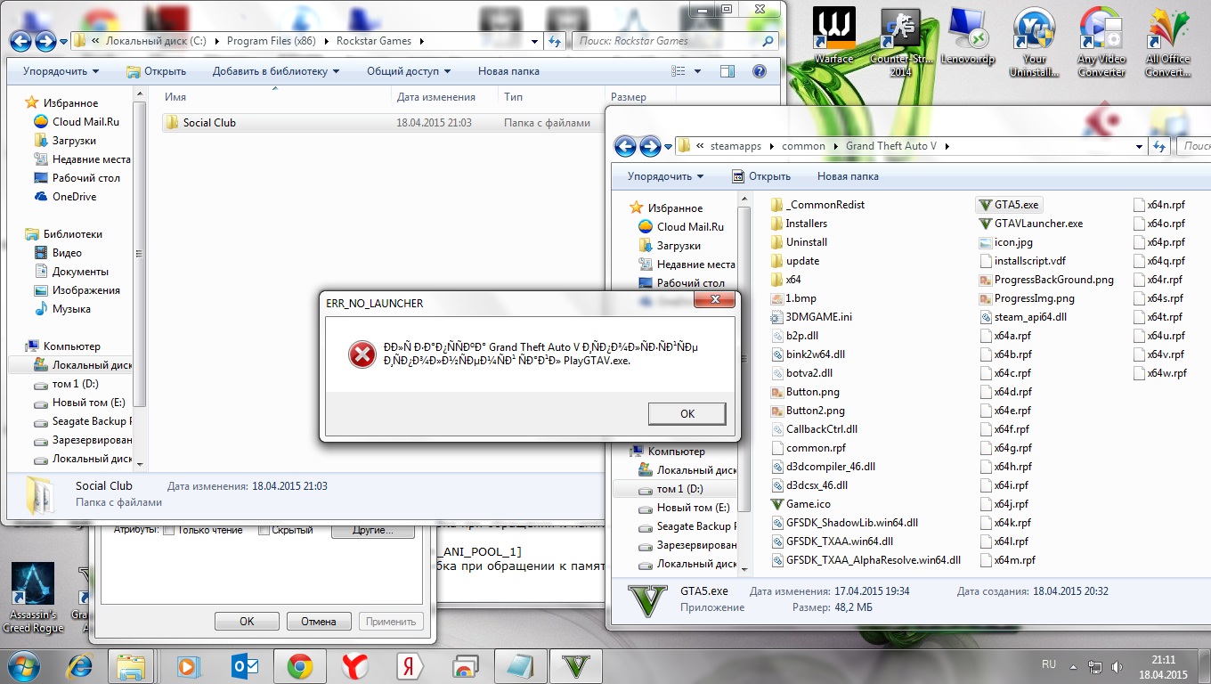Open Warface desktop shortcut
This screenshot has width=1211, height=684.
tap(834, 37)
